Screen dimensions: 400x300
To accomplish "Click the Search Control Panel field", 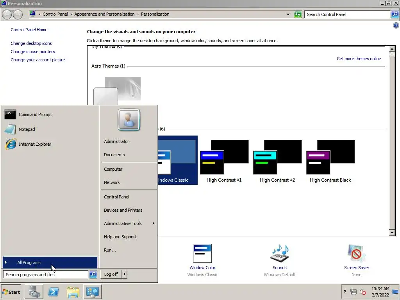I will pos(347,14).
